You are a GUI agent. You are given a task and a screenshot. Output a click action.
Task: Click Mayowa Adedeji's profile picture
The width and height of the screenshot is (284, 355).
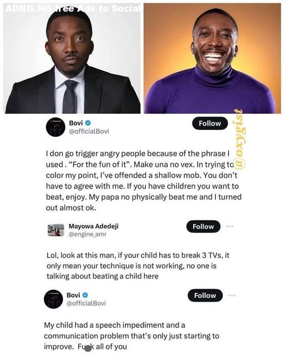point(56,230)
